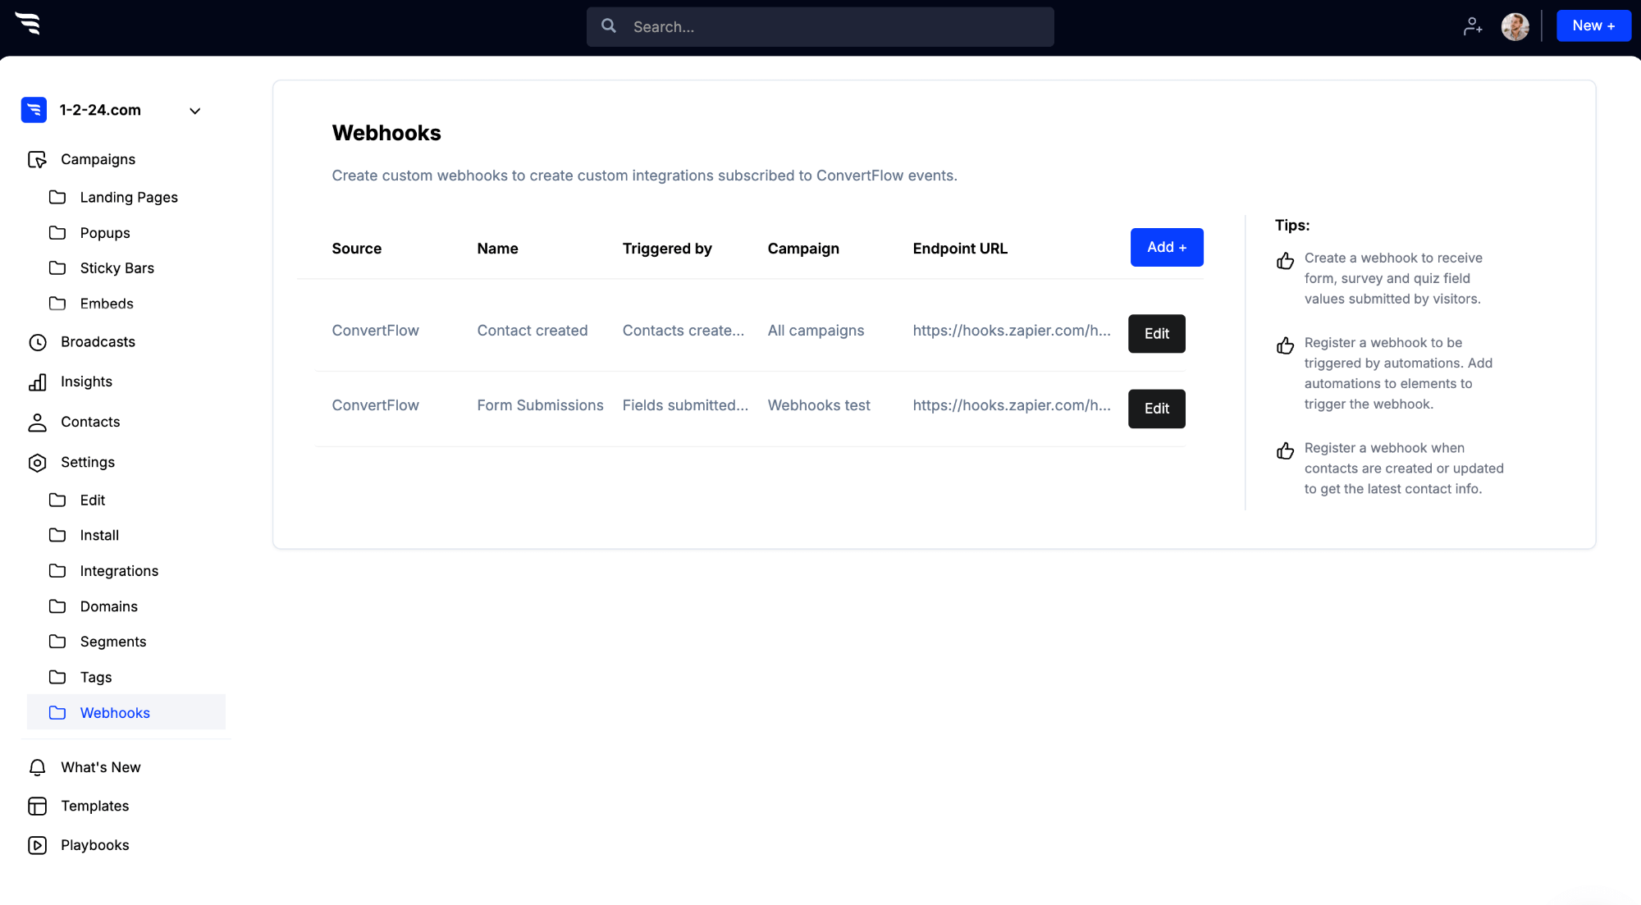Click the Contacts create... trigger cell
The width and height of the screenshot is (1641, 905).
click(x=683, y=331)
